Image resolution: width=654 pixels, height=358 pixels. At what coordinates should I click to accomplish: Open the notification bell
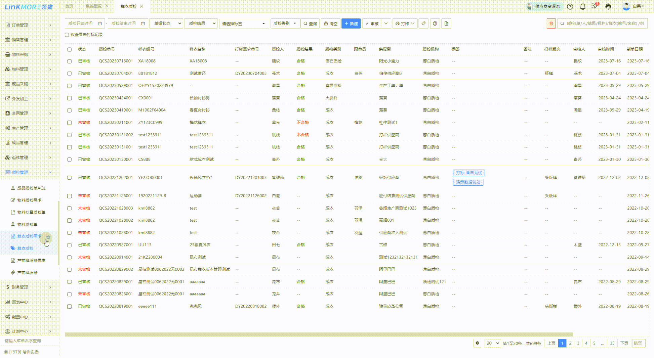pos(583,6)
